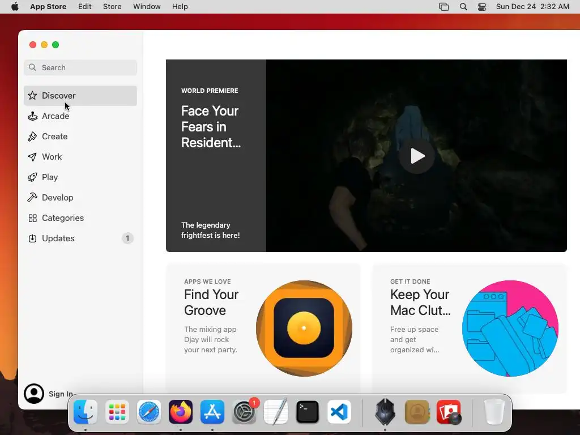Click the Face Your Fears headline

point(211,126)
